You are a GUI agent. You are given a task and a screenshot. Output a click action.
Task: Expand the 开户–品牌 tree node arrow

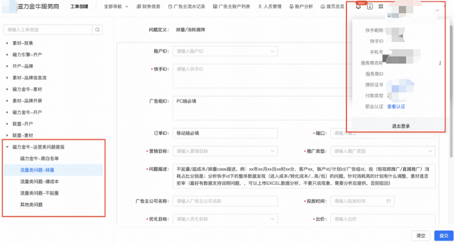click(7, 66)
